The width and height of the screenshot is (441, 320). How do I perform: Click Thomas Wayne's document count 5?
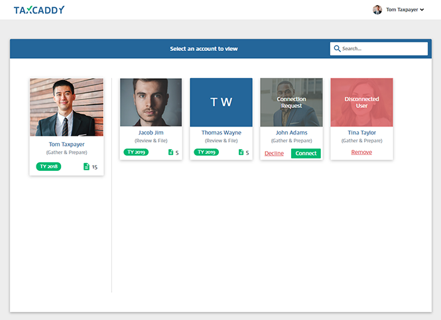(x=247, y=153)
